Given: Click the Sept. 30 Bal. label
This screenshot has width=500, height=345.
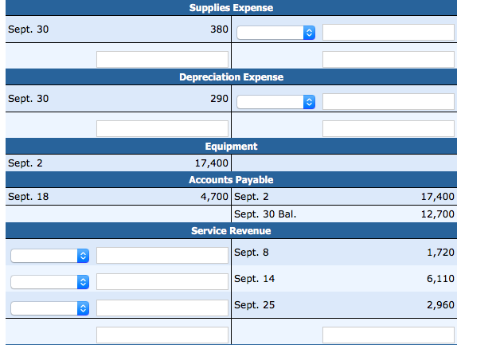Looking at the screenshot, I should coord(266,214).
